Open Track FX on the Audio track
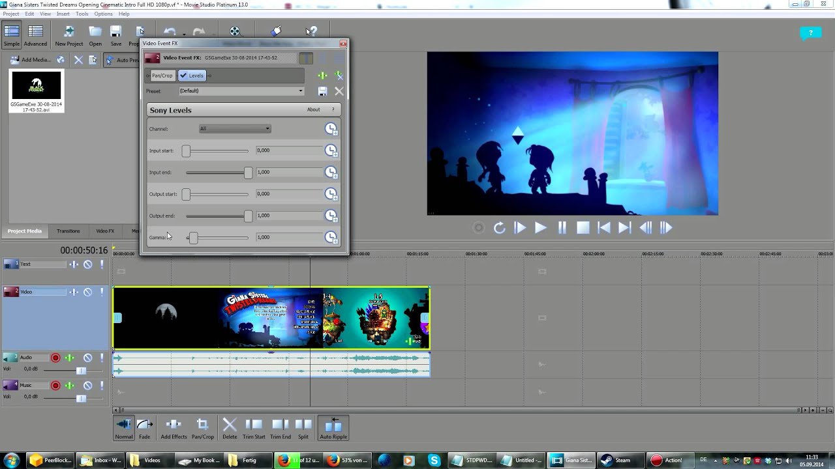 click(70, 358)
